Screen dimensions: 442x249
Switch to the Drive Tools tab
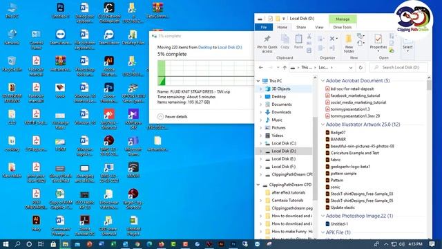point(343,27)
